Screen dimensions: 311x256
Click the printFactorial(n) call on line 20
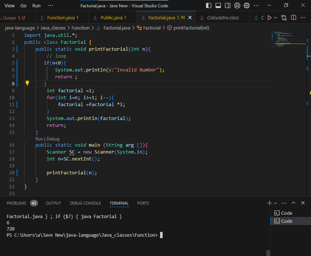coord(72,173)
